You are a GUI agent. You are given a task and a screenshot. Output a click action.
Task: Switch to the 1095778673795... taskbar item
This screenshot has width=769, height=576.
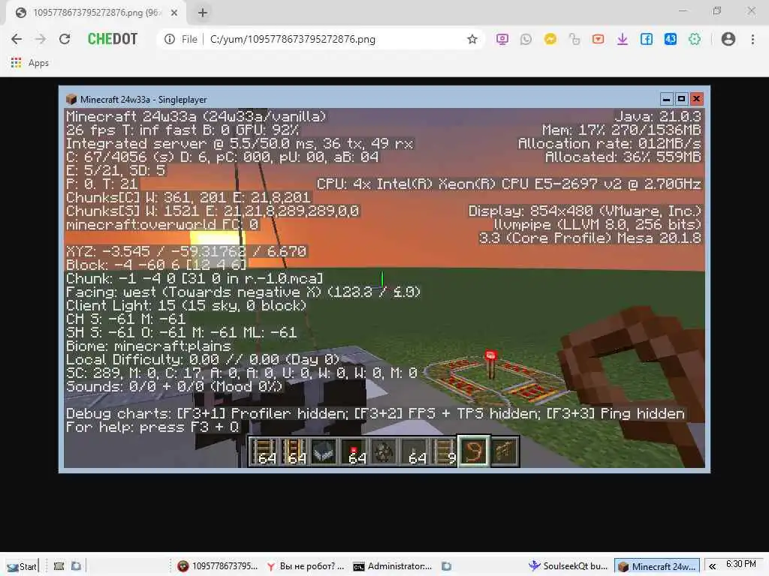(218, 566)
